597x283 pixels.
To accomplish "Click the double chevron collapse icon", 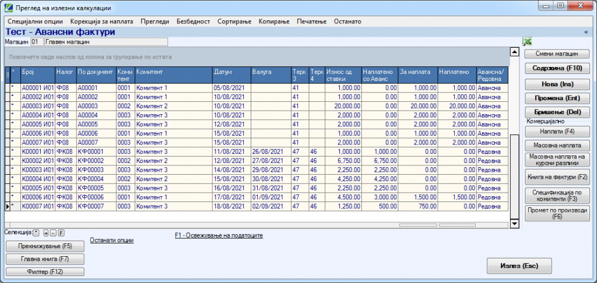I will click(586, 33).
